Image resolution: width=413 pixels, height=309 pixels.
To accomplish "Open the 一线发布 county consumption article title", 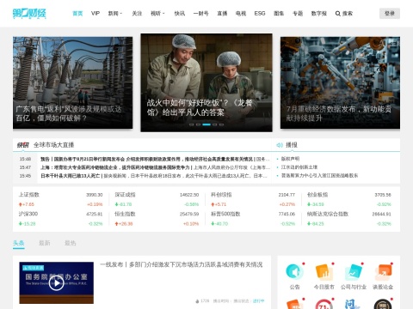I will coord(182,264).
